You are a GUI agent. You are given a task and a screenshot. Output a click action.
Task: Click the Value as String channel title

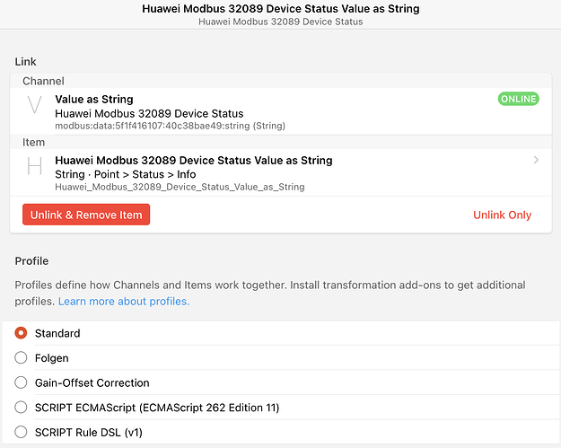click(94, 99)
